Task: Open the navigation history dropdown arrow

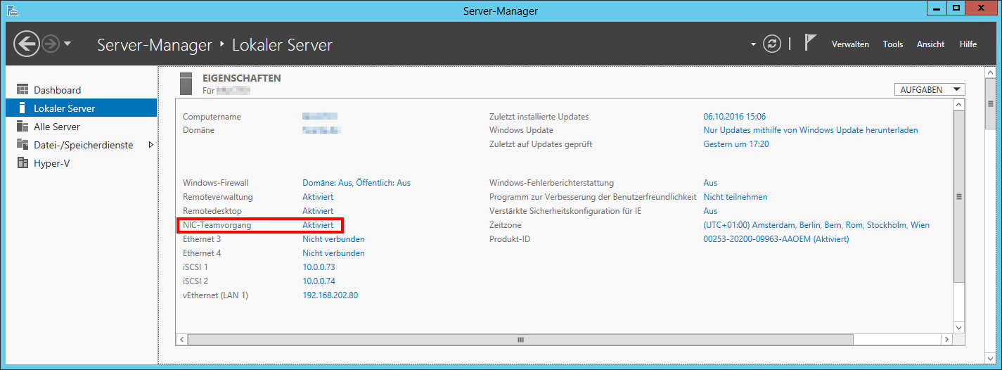Action: pyautogui.click(x=68, y=44)
